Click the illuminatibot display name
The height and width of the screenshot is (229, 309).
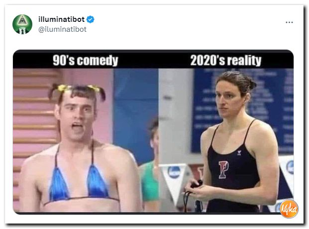click(x=62, y=19)
